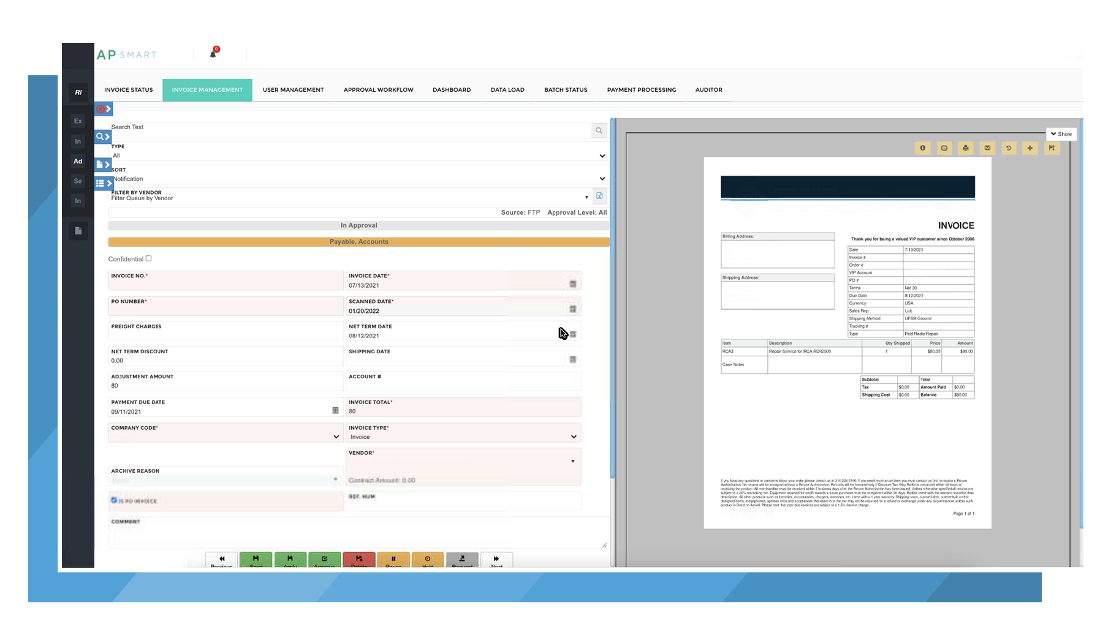Open the Payment Processing tab
Image resolution: width=1111 pixels, height=630 pixels.
pyautogui.click(x=641, y=89)
